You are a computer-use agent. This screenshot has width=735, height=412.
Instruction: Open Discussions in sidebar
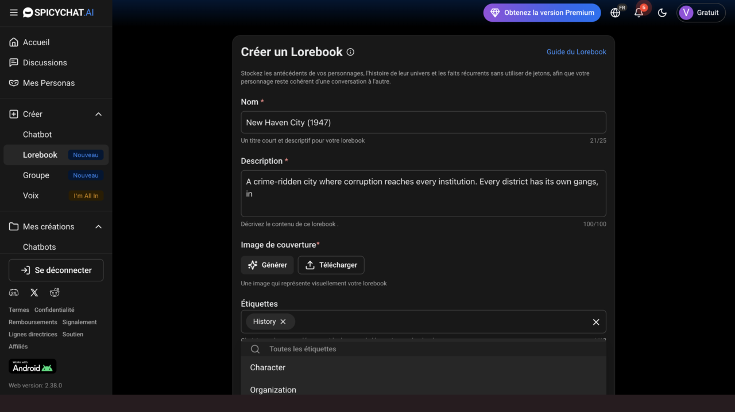coord(45,62)
